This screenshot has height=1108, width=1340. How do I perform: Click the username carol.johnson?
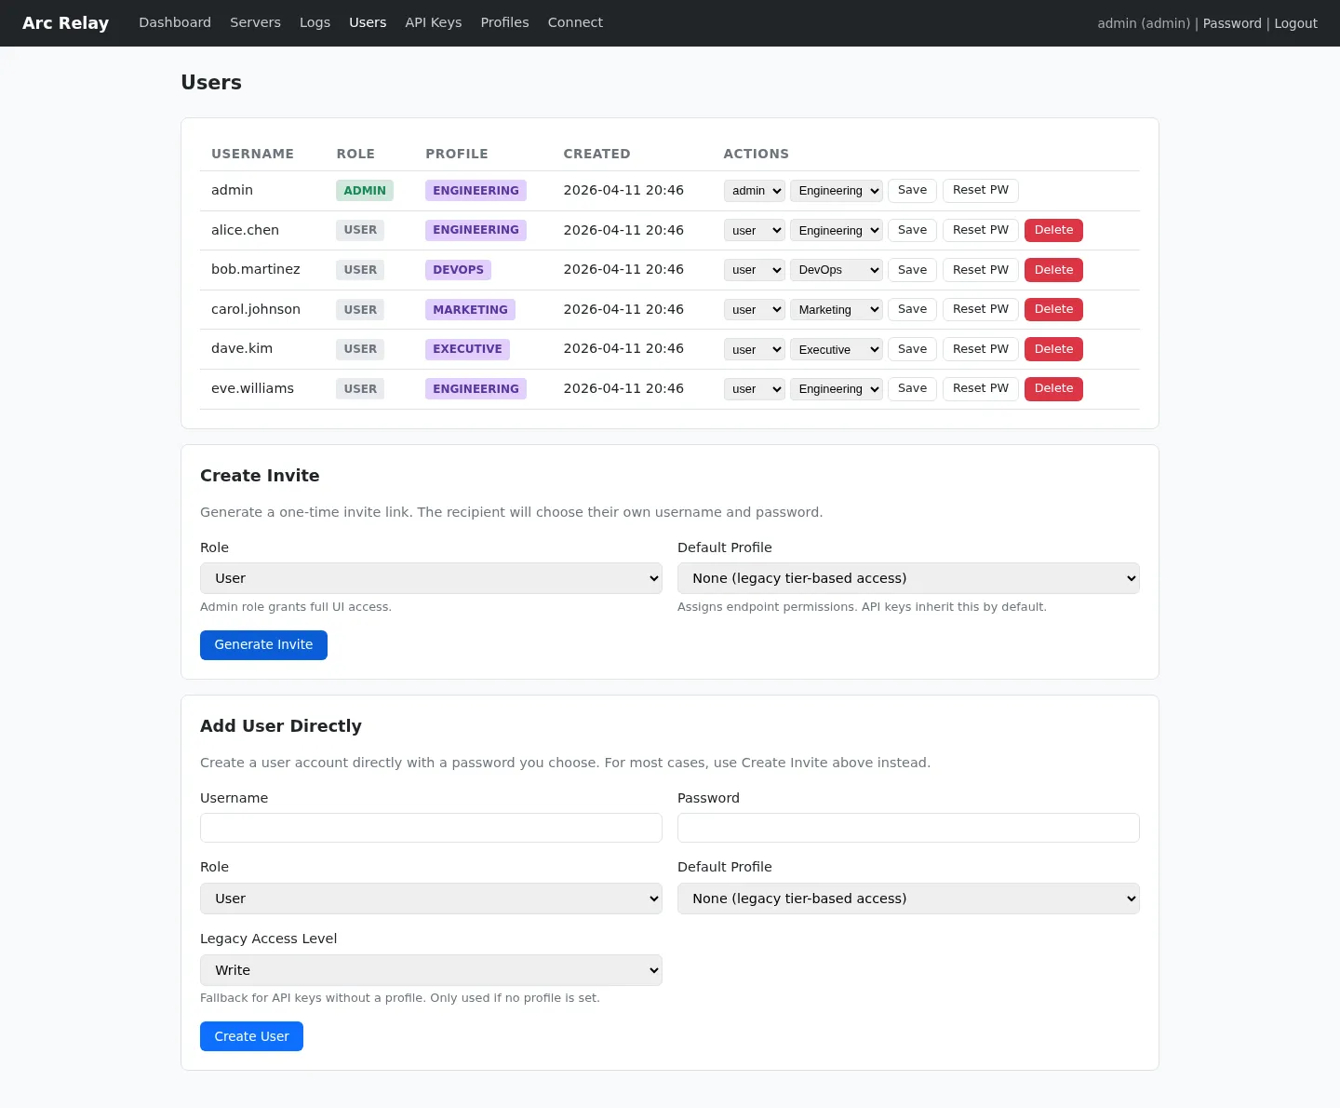(256, 309)
